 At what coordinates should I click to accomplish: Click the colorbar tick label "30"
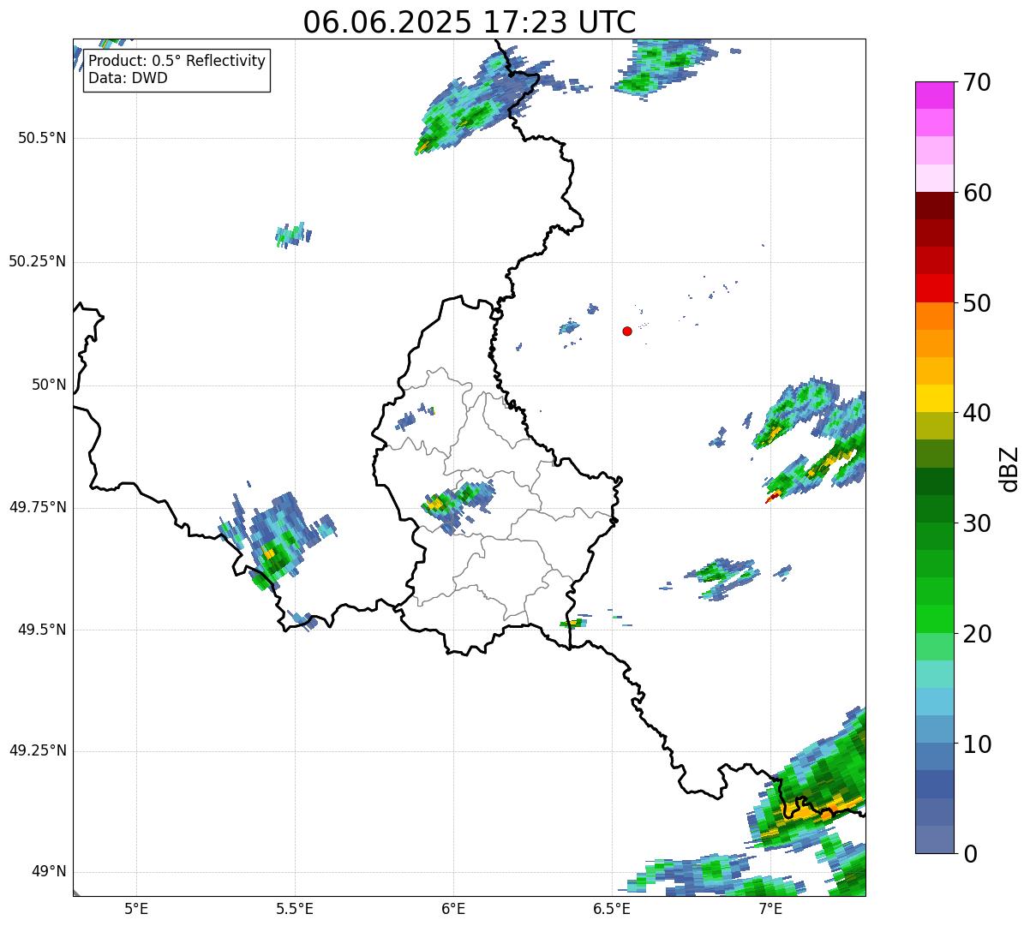[977, 523]
